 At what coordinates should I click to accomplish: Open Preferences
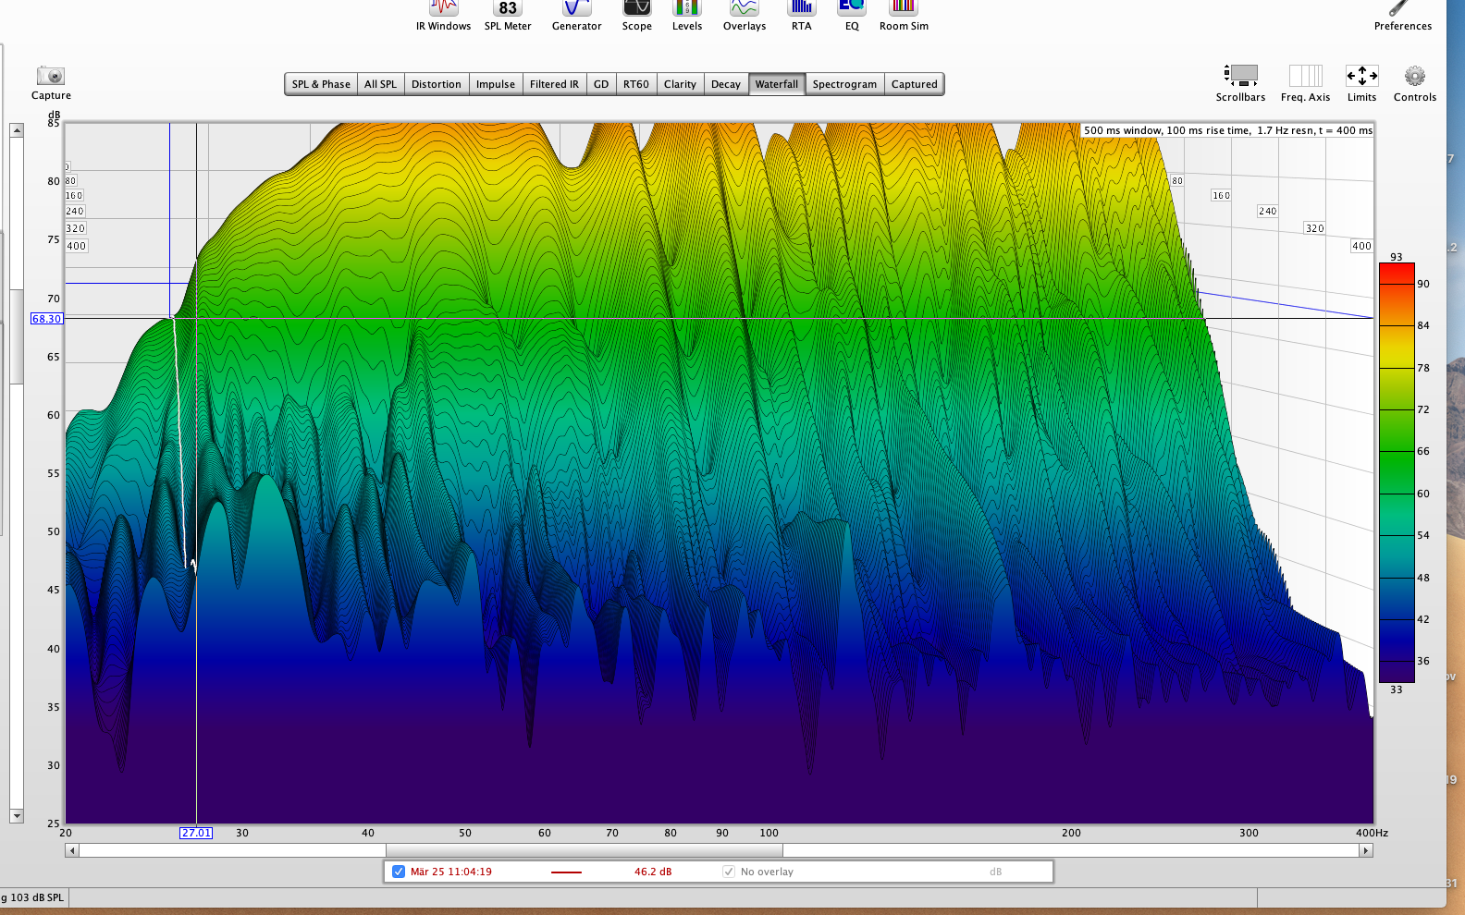(1402, 11)
